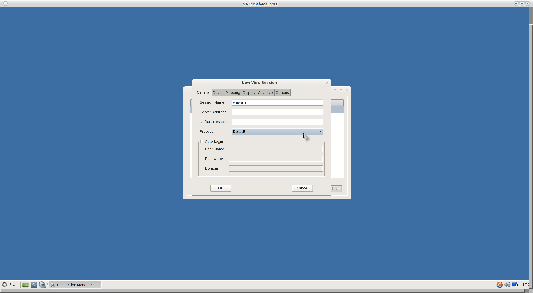Open the network computers tray icon
533x293 pixels.
pyautogui.click(x=515, y=285)
